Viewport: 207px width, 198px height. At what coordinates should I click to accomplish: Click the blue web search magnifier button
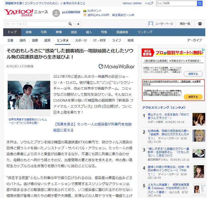pos(200,3)
